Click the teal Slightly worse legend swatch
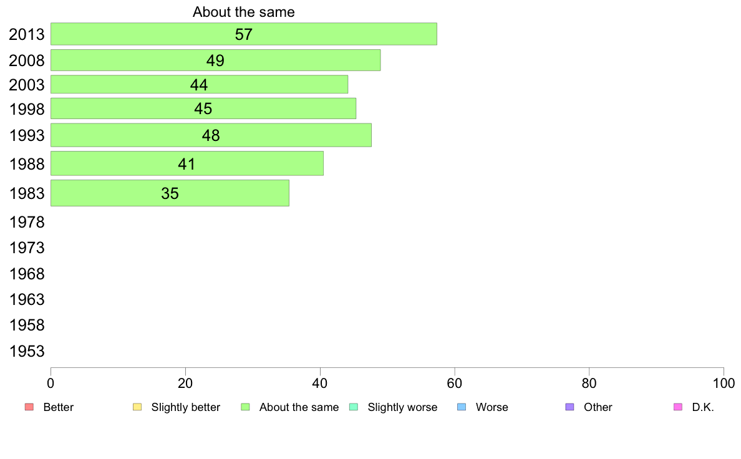The height and width of the screenshot is (459, 741). 354,407
